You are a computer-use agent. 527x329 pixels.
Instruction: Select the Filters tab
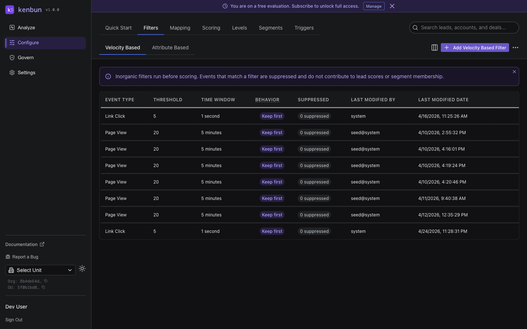(x=151, y=28)
